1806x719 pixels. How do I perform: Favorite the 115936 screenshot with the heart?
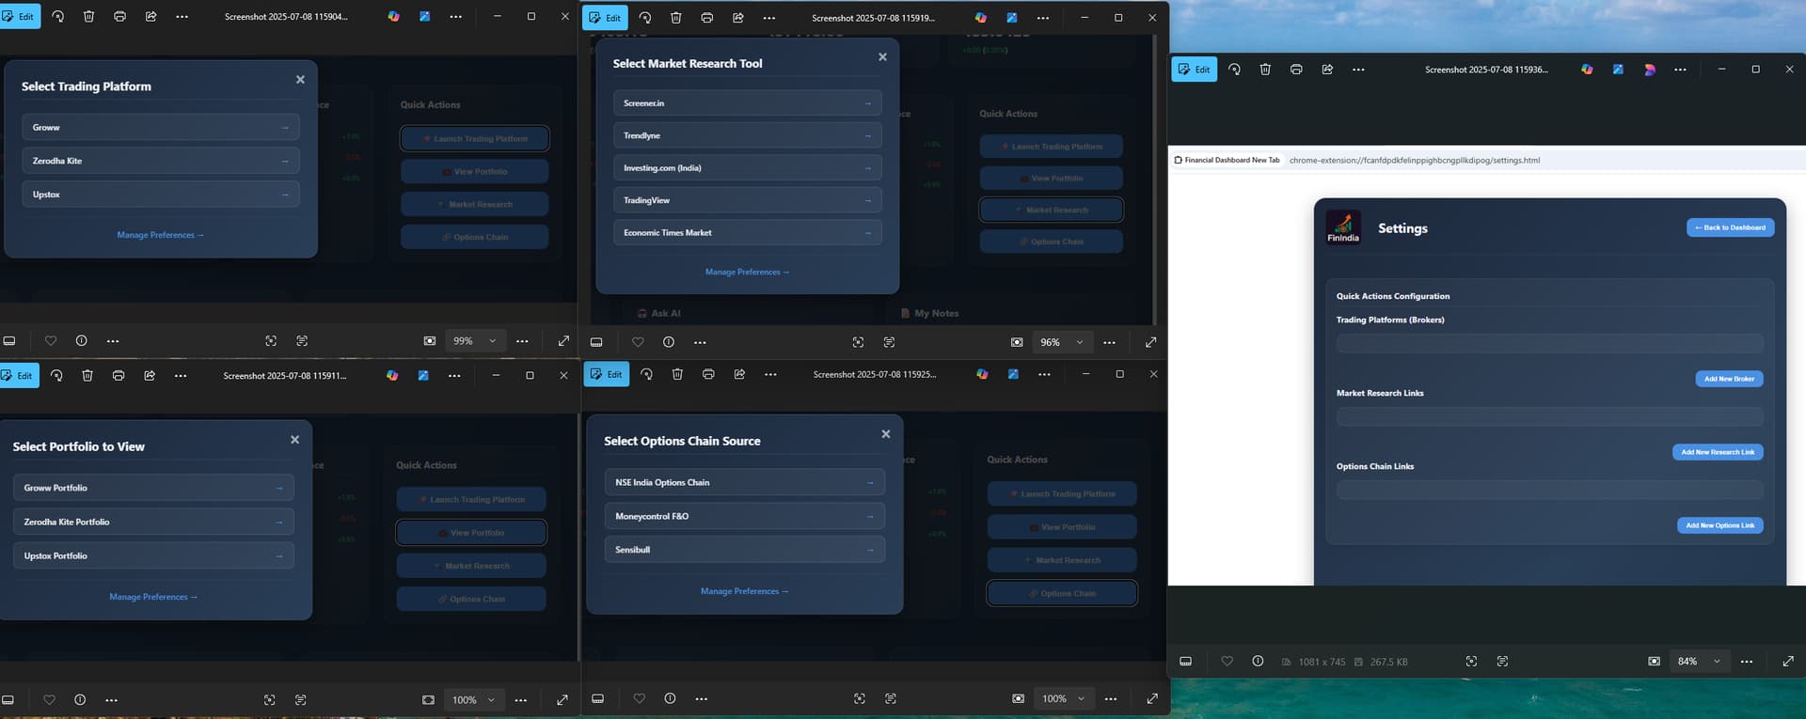[x=1227, y=662]
